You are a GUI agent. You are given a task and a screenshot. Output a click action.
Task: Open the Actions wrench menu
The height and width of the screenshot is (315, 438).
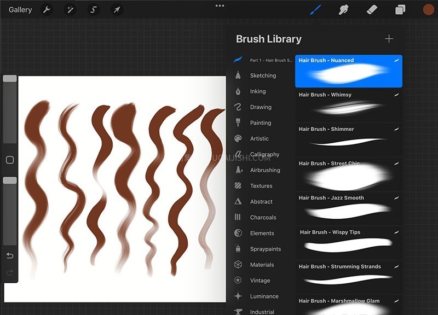[x=47, y=10]
